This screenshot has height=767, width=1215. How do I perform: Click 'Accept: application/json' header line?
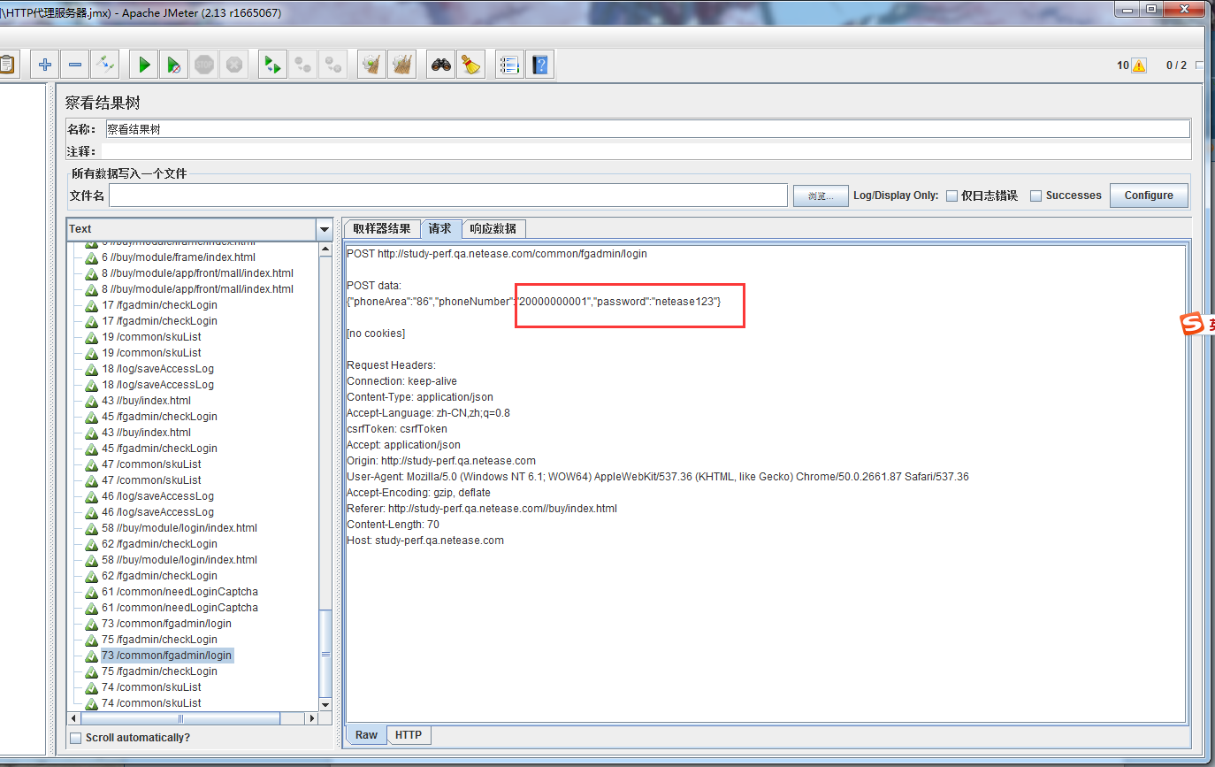[x=403, y=445]
